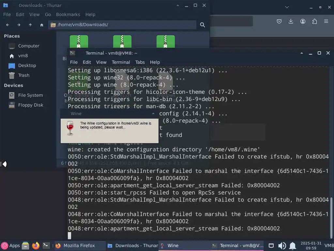Go forward in Thunar navigation
This screenshot has width=334, height=251.
(19, 25)
